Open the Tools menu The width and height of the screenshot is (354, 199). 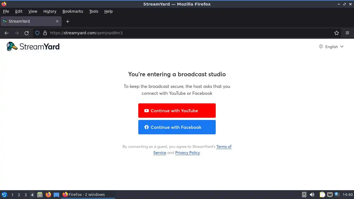(93, 11)
